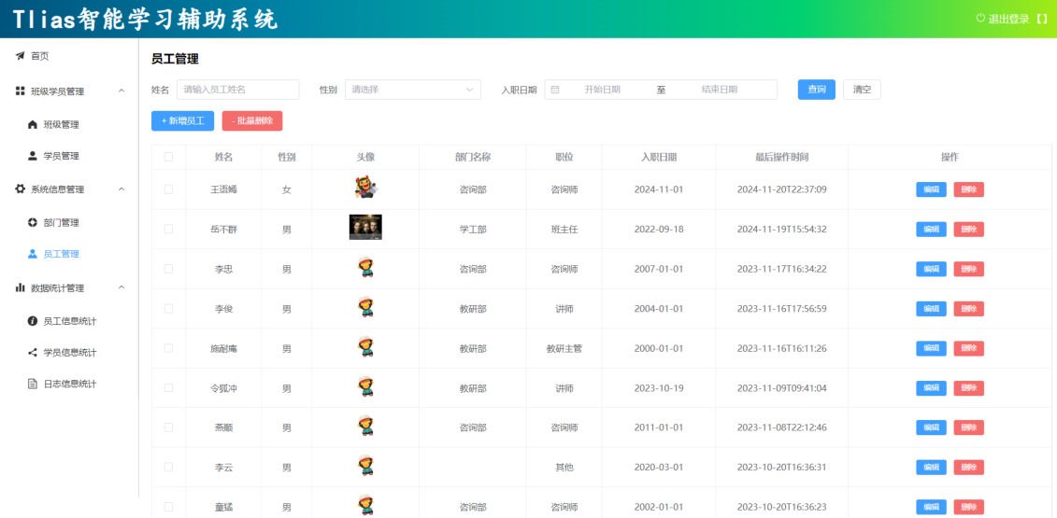1057x518 pixels.
Task: Click the 开始日期 start date field
Action: (x=602, y=90)
